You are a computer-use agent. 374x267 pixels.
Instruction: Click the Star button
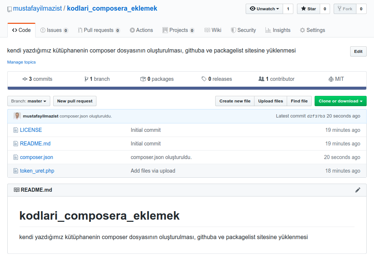point(308,9)
